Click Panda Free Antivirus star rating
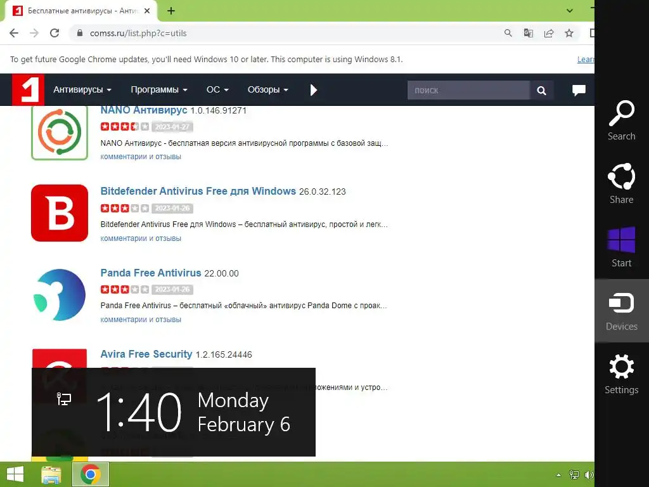 click(125, 289)
